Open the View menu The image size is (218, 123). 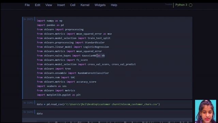[x=49, y=5]
